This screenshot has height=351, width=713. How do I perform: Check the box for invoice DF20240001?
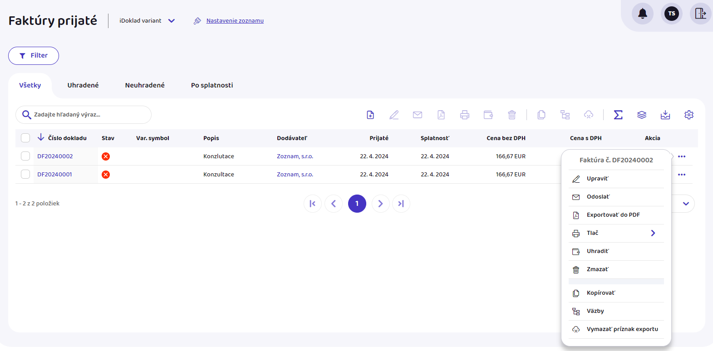25,174
